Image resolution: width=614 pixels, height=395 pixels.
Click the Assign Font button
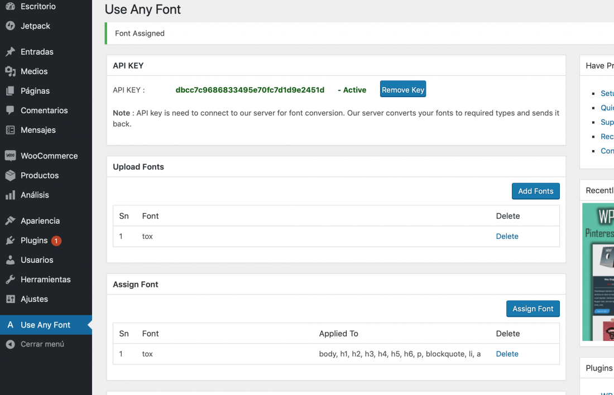click(533, 309)
